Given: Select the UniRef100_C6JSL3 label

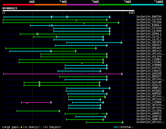Looking at the screenshot, I should [149, 39].
